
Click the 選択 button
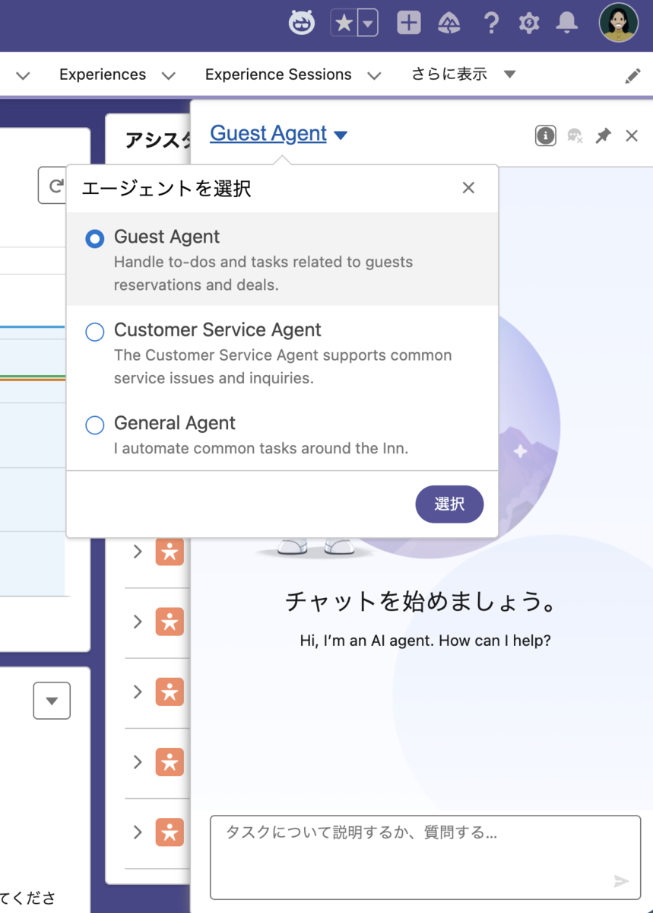(x=449, y=504)
